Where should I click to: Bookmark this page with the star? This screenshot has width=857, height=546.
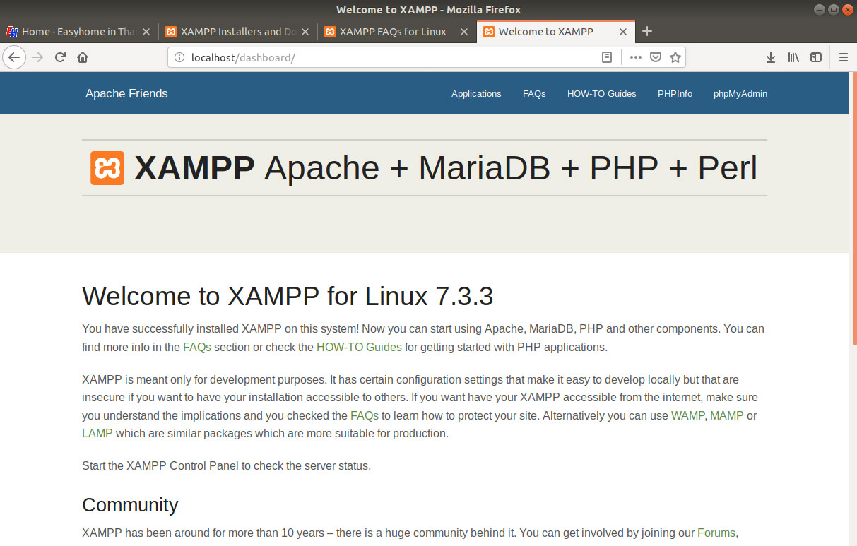tap(675, 57)
